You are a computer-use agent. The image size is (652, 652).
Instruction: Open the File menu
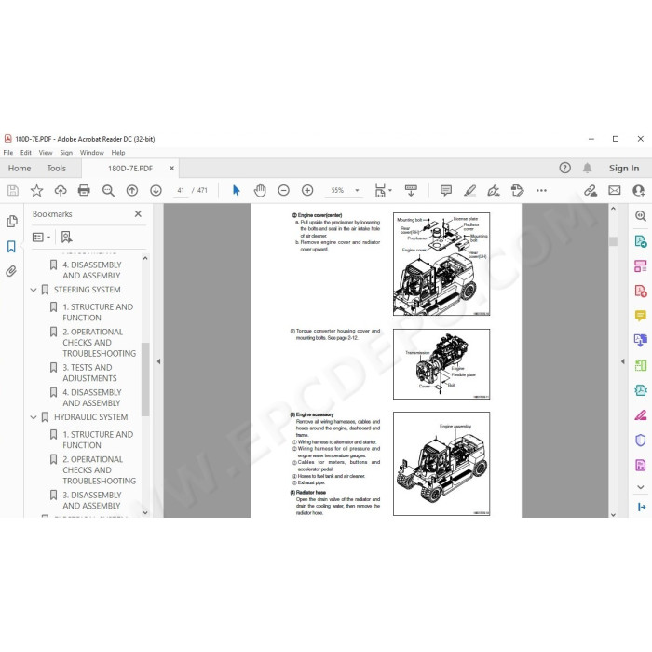[8, 153]
